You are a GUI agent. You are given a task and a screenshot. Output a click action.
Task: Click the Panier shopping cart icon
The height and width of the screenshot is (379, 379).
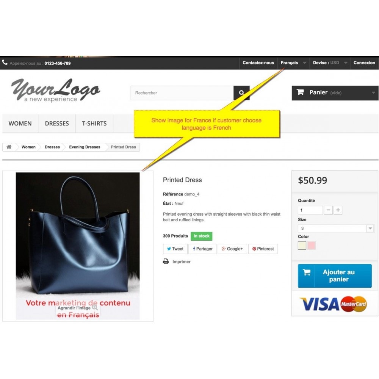point(300,92)
